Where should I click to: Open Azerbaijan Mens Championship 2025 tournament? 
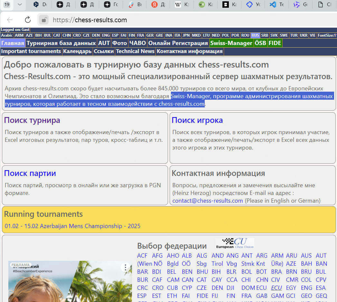[x=72, y=226]
